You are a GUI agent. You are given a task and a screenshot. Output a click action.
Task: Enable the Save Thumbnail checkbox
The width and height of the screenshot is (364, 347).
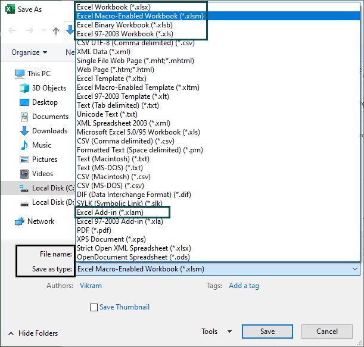[94, 307]
